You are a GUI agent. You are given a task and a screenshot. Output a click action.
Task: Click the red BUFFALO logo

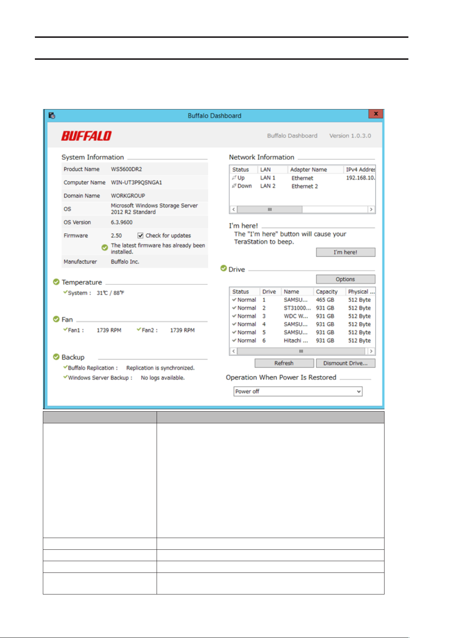[x=86, y=136]
